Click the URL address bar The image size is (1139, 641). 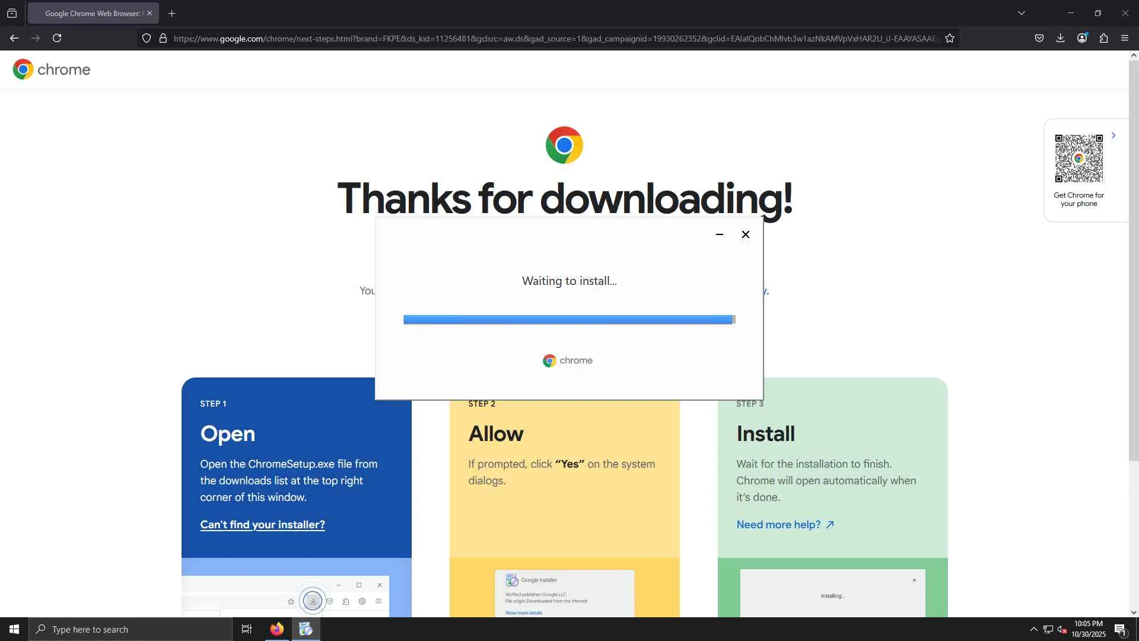point(555,39)
